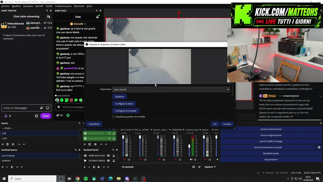Mute the comandi vocali audio channel
The width and height of the screenshot is (323, 182).
pos(191,160)
